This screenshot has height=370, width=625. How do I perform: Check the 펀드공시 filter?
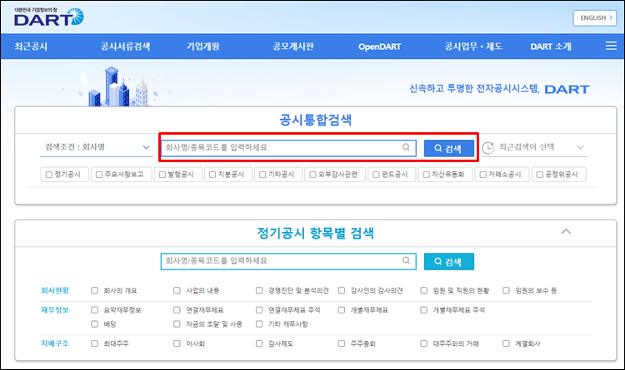click(x=376, y=175)
